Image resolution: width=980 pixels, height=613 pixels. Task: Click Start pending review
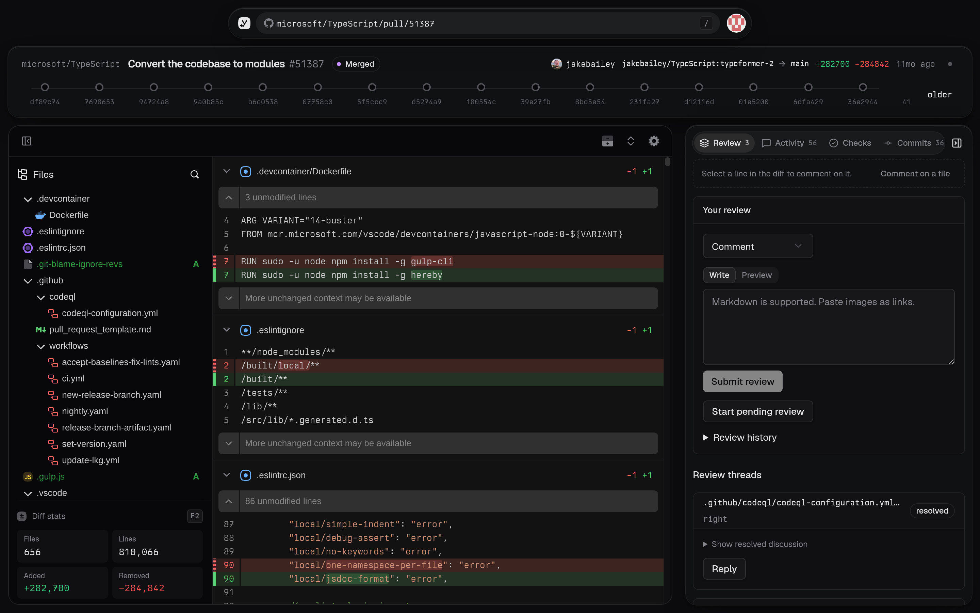758,411
